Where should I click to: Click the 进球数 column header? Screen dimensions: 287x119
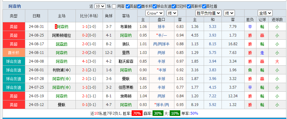(277, 20)
